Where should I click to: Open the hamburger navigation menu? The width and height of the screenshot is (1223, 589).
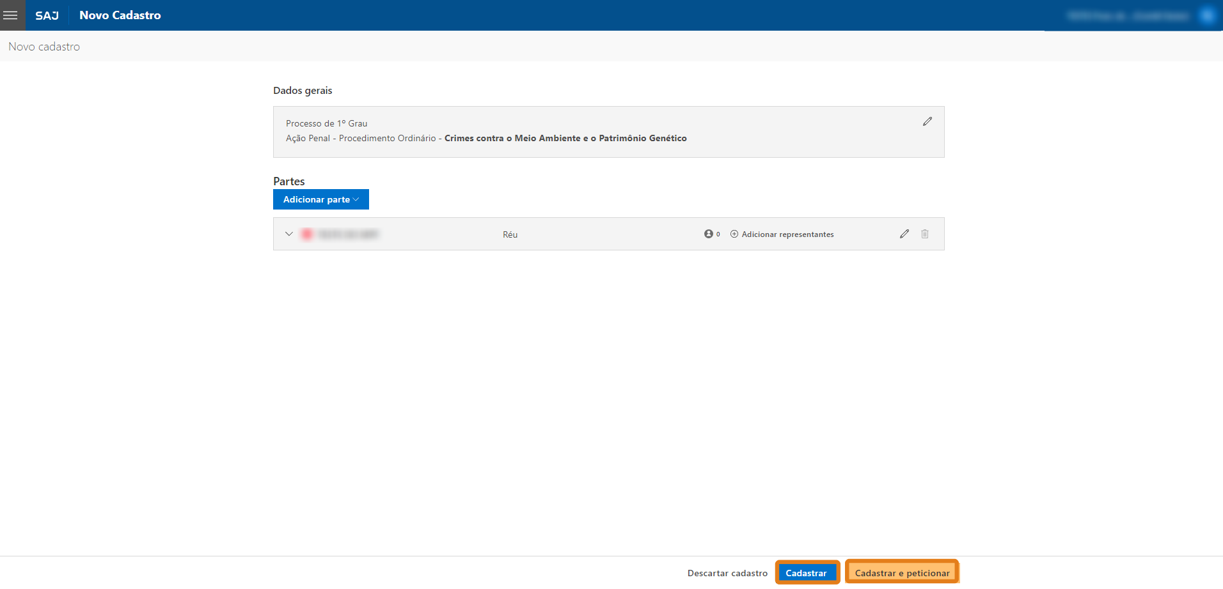[11, 15]
